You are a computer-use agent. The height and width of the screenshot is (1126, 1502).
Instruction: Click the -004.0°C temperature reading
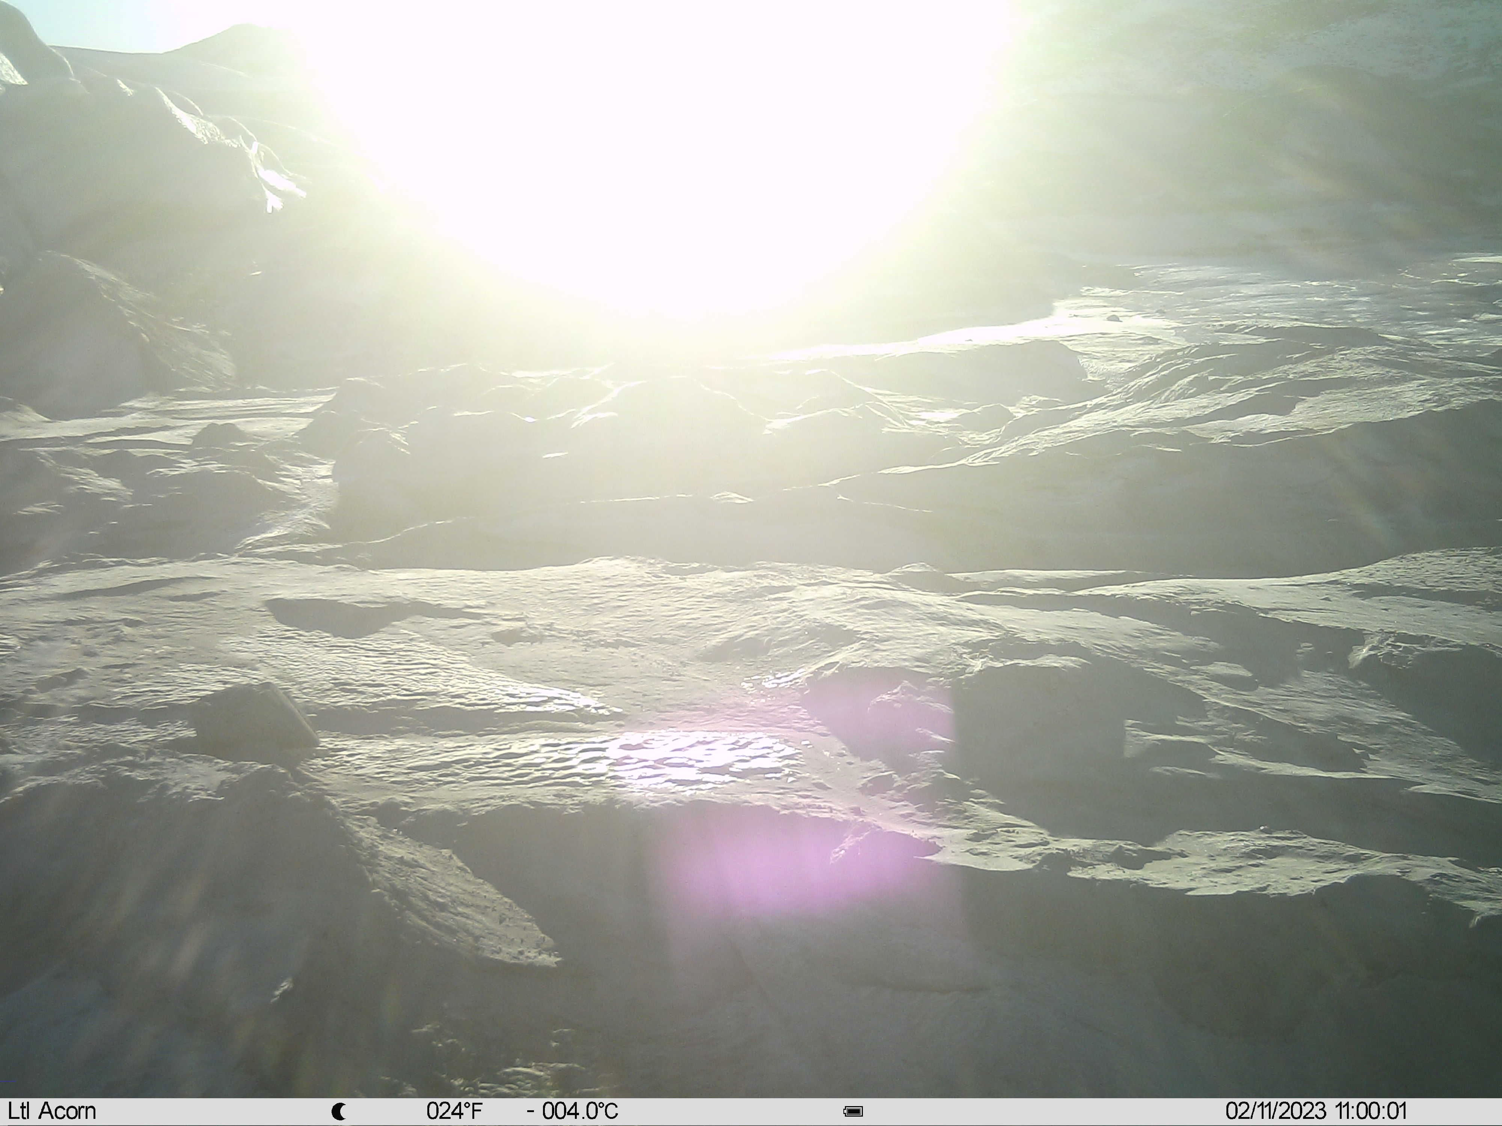pos(572,1111)
